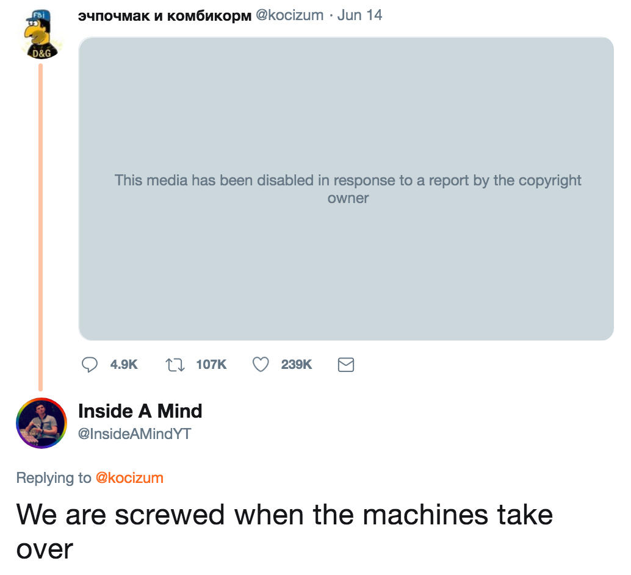Click the Inside A Mind profile picture
This screenshot has width=631, height=575.
coord(41,423)
